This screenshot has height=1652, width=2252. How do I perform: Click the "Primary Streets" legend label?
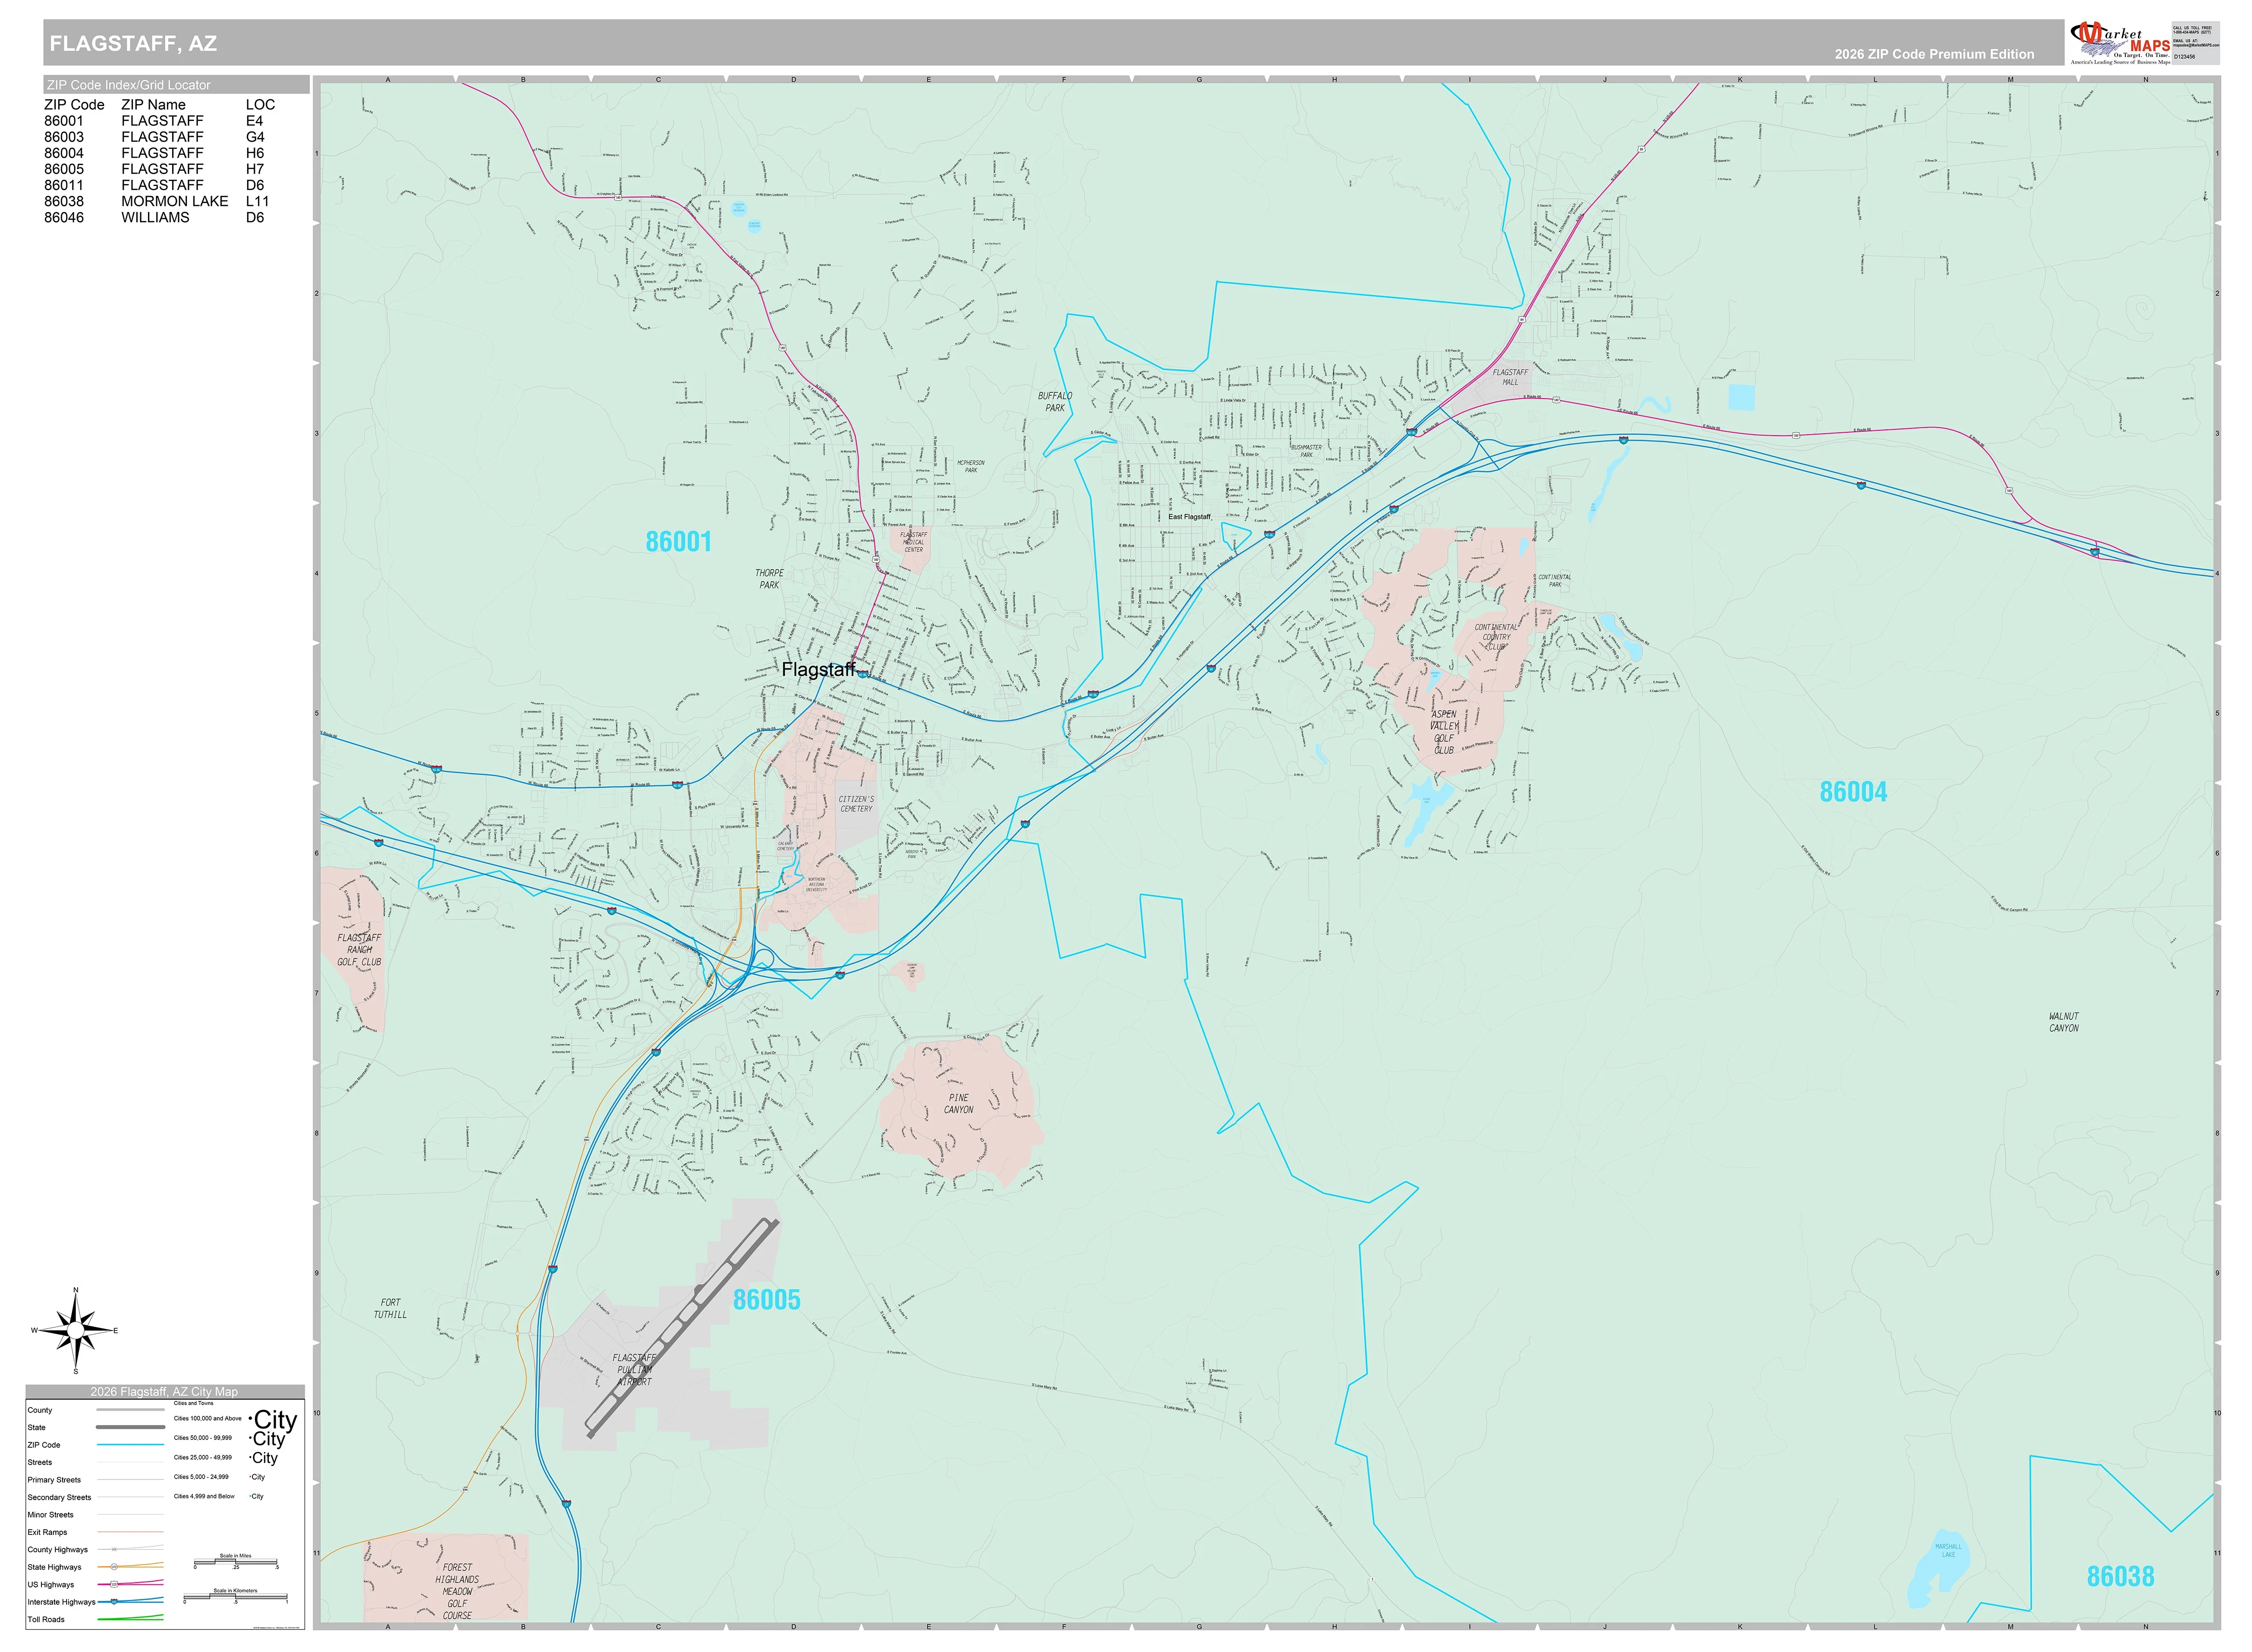54,1480
